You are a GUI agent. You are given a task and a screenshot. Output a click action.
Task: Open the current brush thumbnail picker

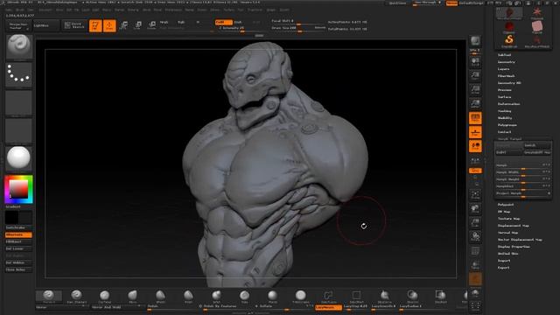click(19, 46)
